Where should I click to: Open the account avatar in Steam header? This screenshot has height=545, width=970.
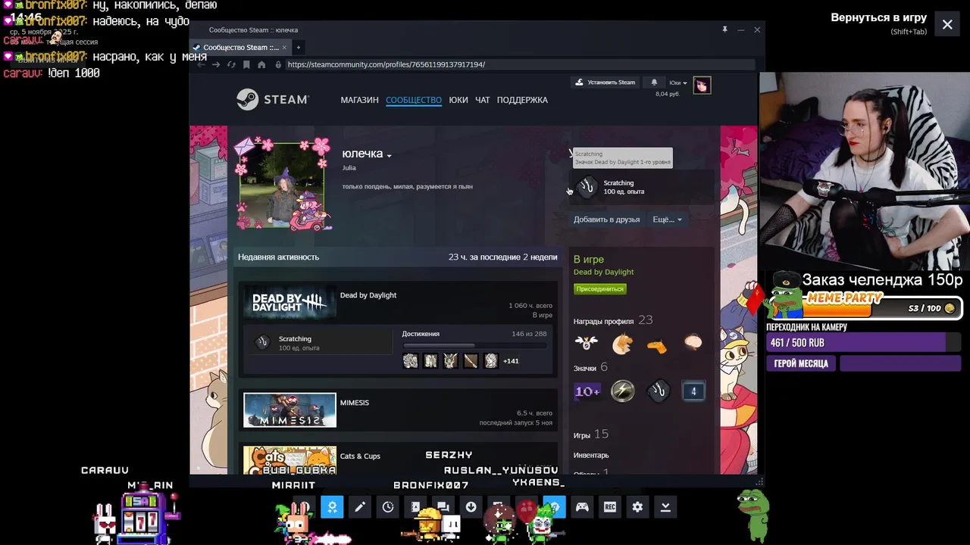click(x=702, y=86)
